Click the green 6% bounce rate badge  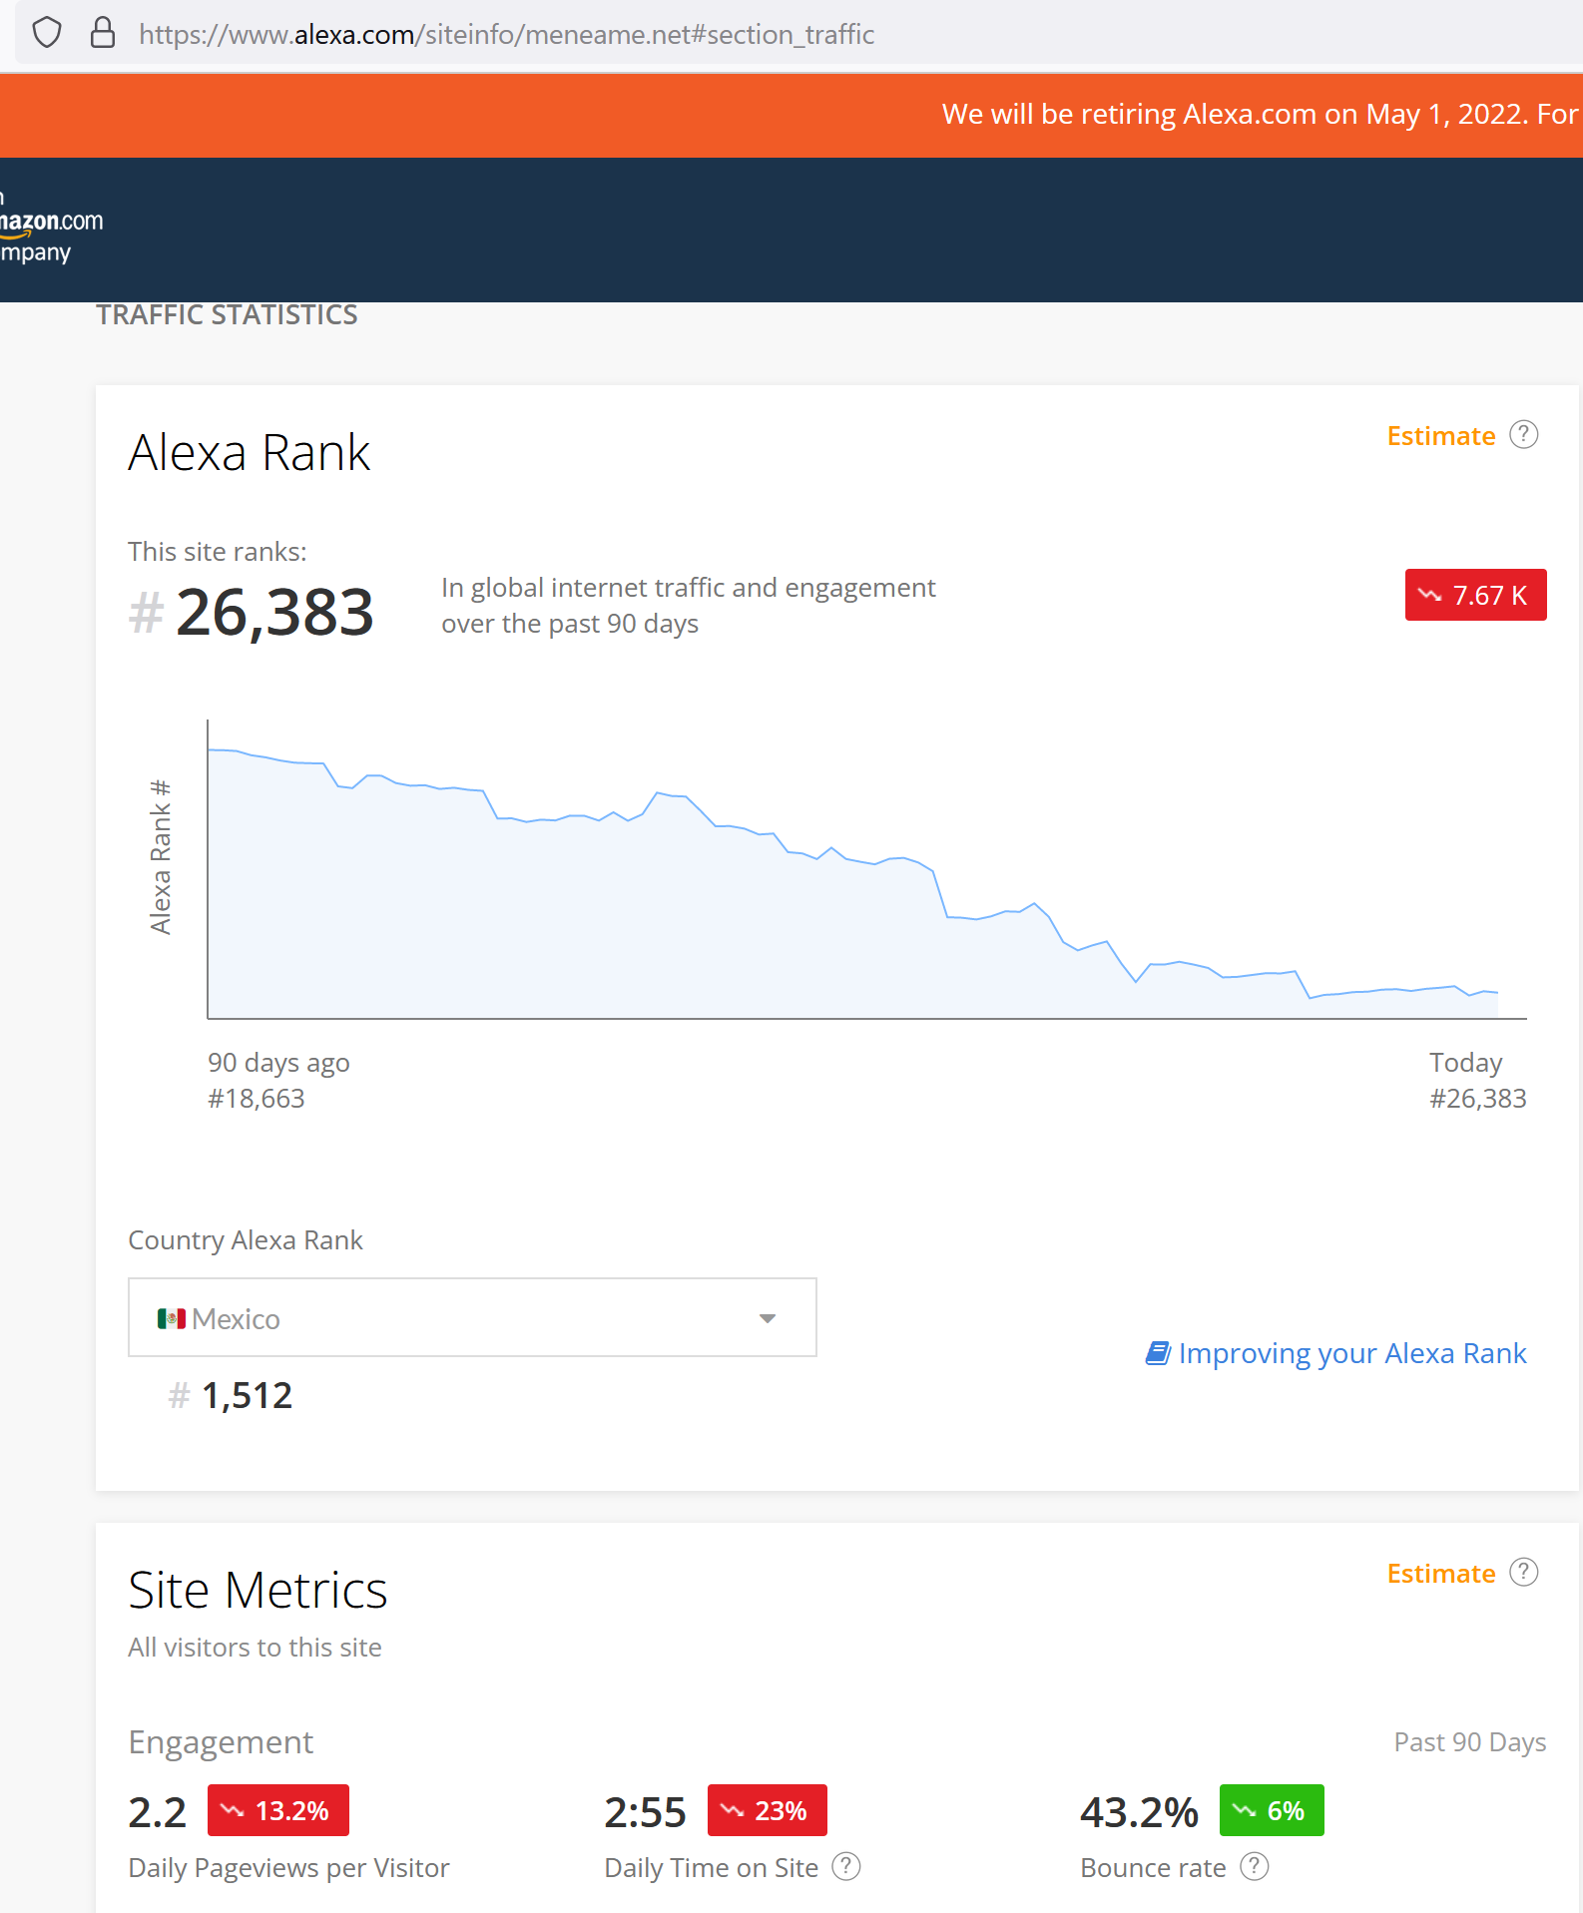(1272, 1810)
